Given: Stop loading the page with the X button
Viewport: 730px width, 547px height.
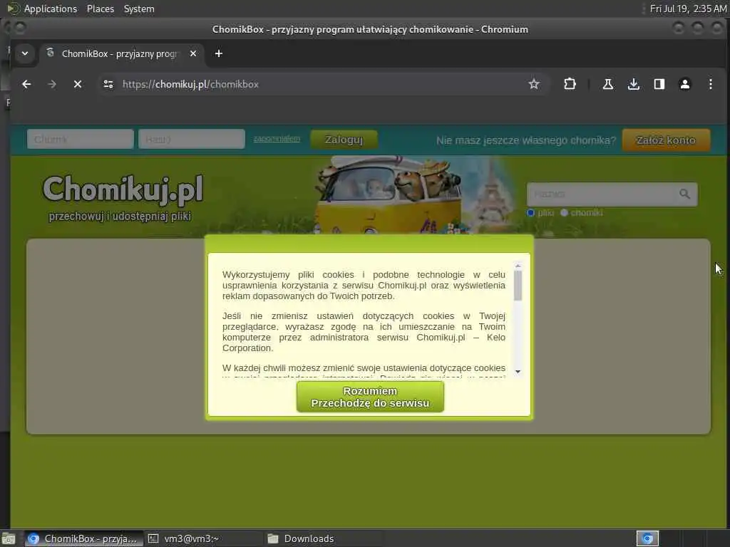Looking at the screenshot, I should [x=78, y=84].
